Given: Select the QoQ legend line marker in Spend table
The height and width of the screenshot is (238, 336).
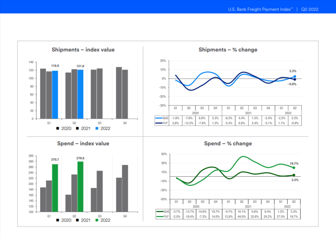Looking at the screenshot, I should (x=160, y=212).
